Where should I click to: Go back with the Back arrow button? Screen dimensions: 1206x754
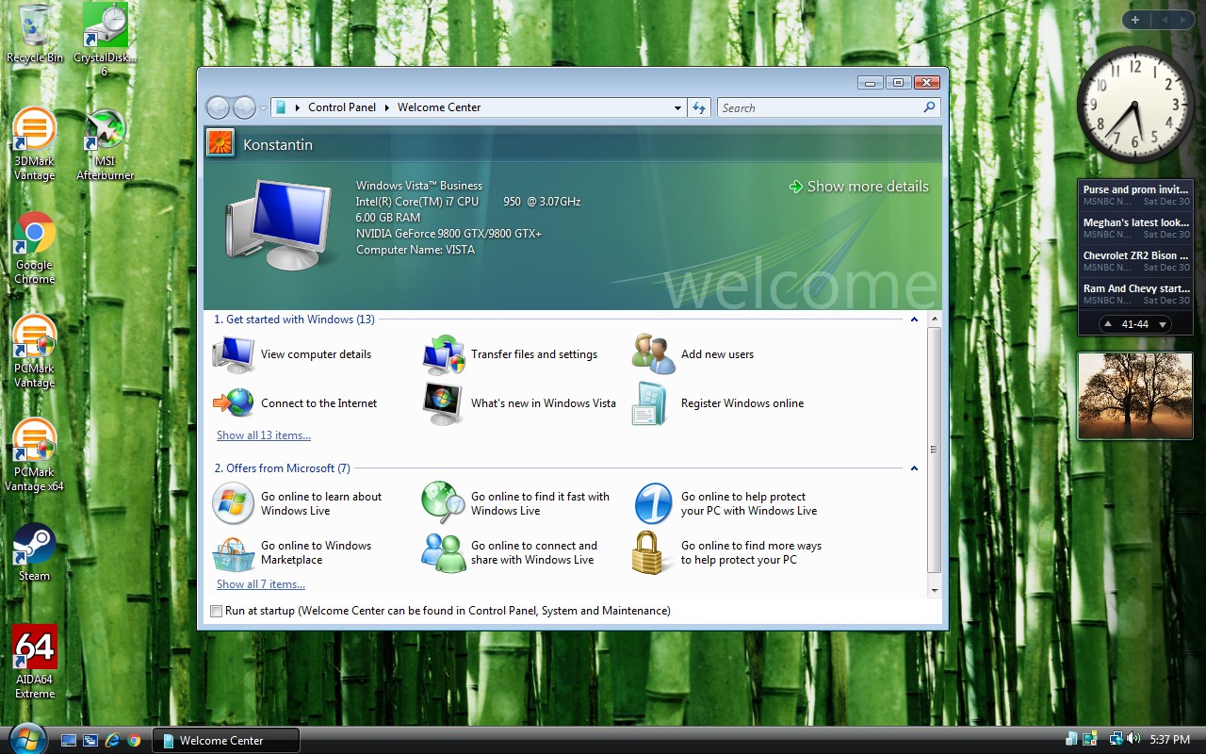218,107
